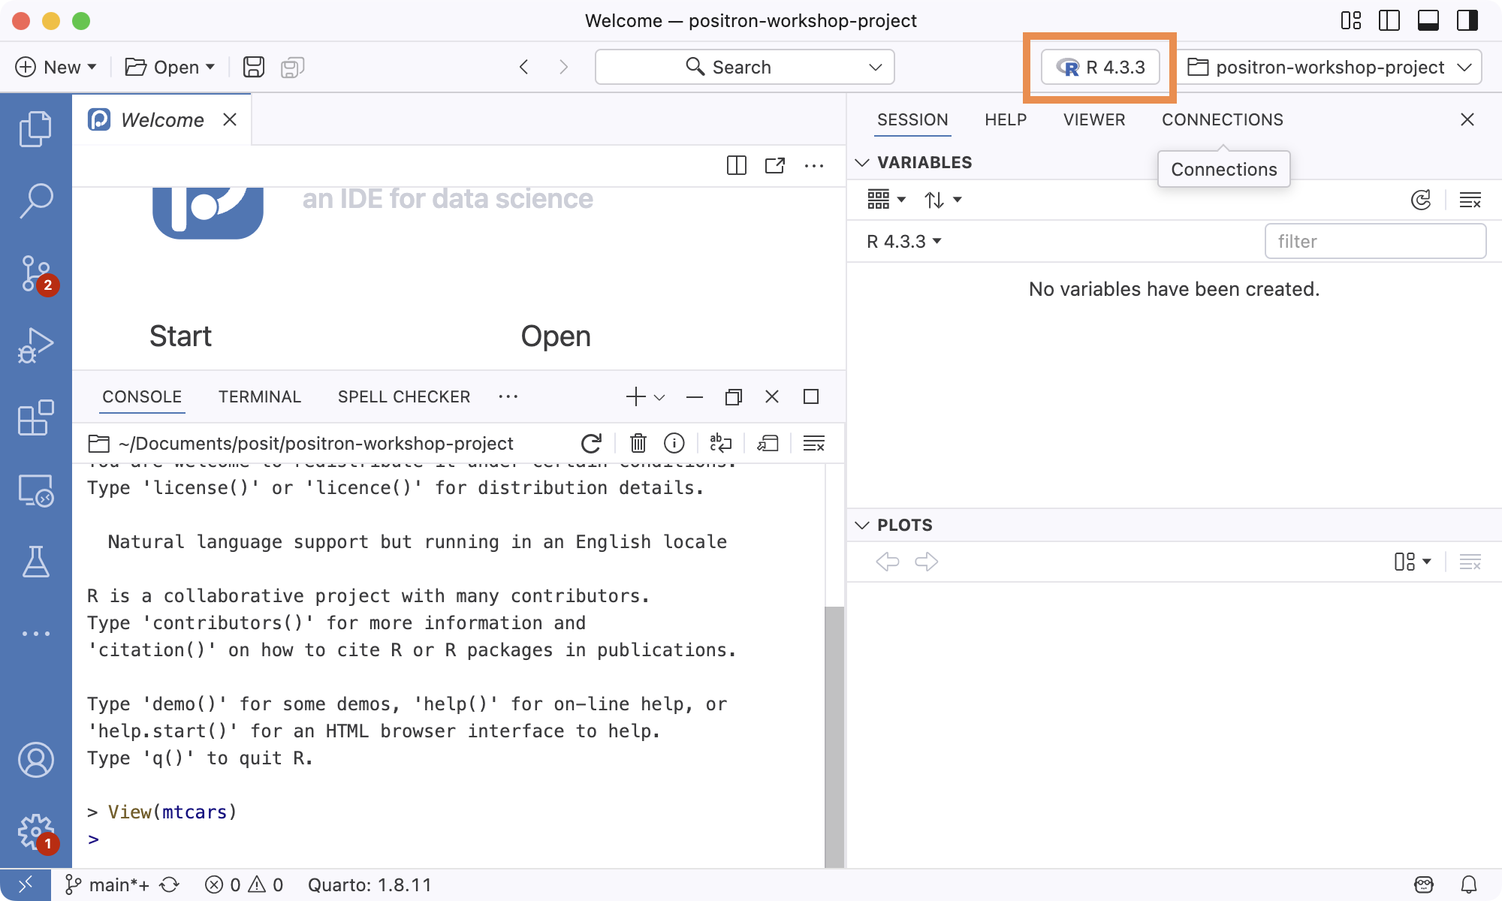
Task: Select the TERMINAL panel tab
Action: [x=259, y=396]
